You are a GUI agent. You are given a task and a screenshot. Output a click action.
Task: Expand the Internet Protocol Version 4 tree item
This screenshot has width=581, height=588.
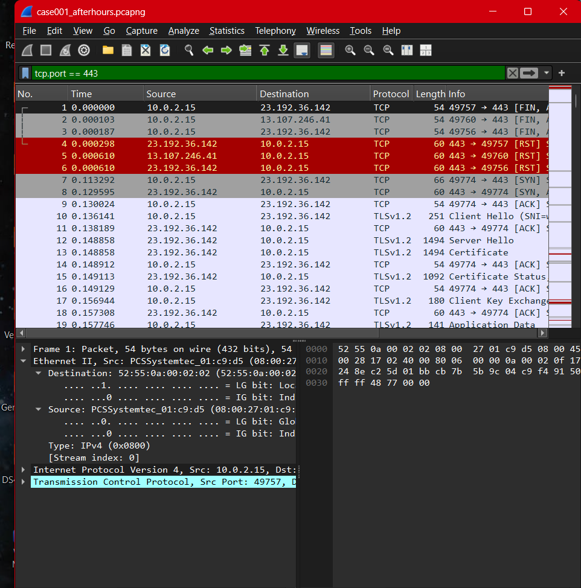pos(24,470)
